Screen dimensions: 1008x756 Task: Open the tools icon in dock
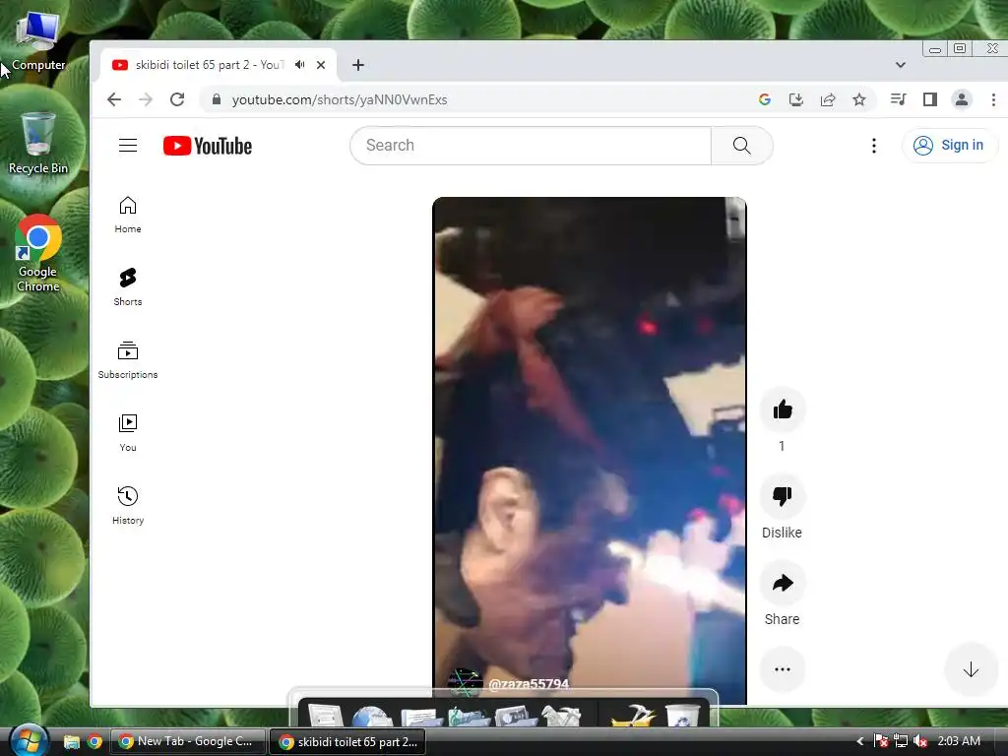pos(561,716)
